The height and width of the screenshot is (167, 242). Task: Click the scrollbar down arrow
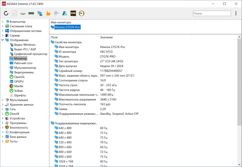click(x=239, y=165)
